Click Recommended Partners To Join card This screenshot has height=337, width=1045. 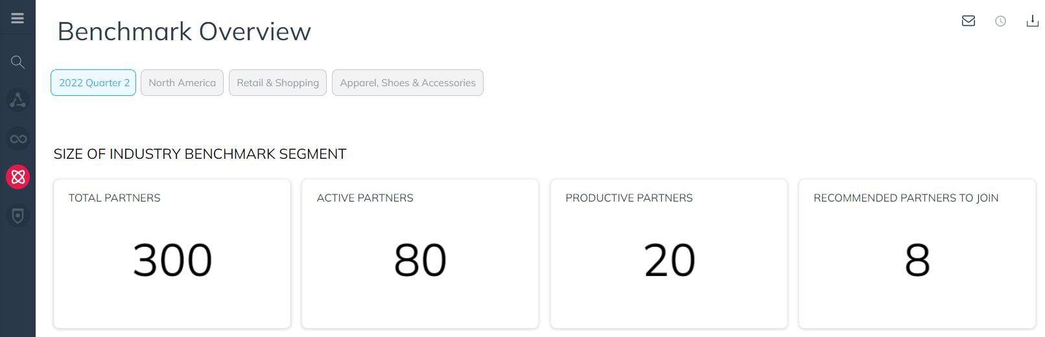917,254
